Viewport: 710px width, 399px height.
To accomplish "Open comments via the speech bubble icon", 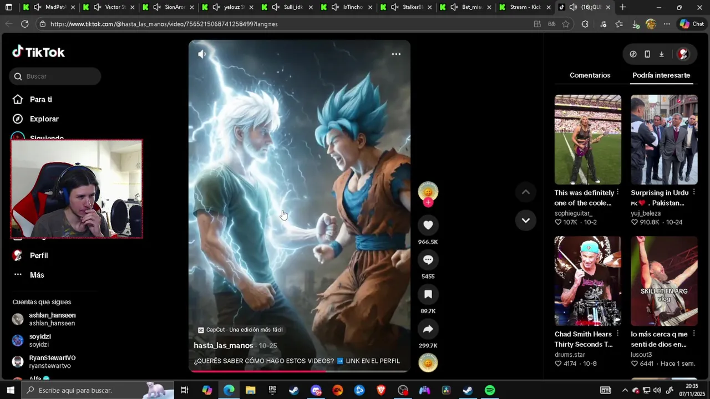I will tap(428, 259).
